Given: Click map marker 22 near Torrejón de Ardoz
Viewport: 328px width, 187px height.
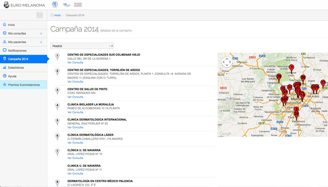Looking at the screenshot, I should 313,88.
